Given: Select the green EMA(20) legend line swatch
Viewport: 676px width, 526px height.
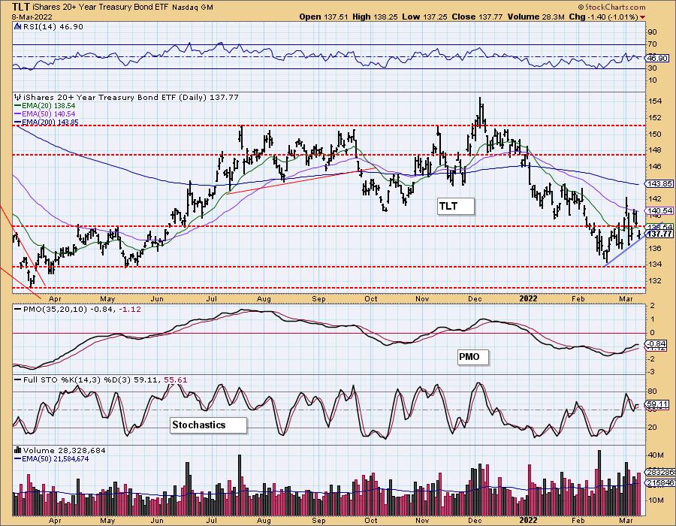Looking at the screenshot, I should pyautogui.click(x=19, y=106).
